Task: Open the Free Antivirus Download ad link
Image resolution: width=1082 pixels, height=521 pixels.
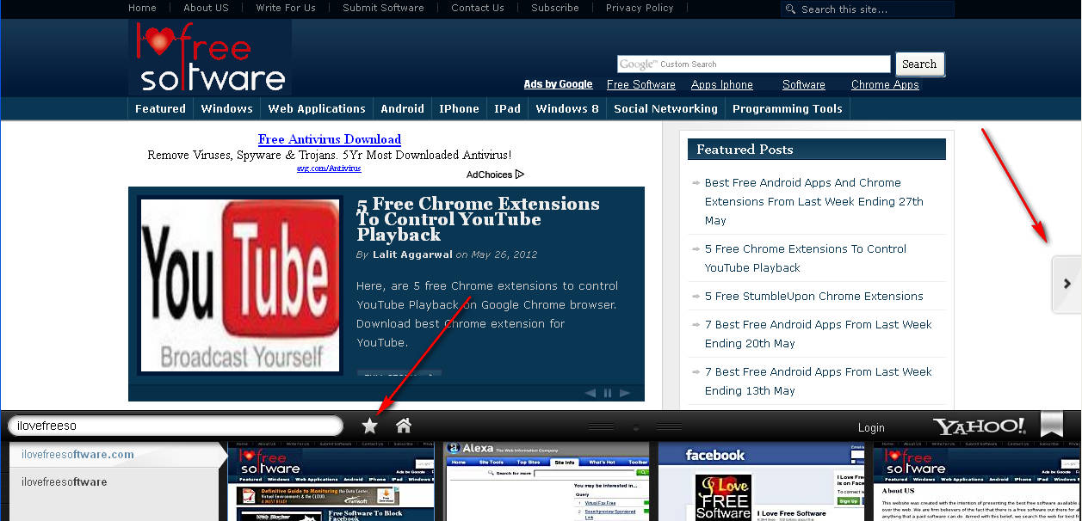Action: (x=330, y=139)
